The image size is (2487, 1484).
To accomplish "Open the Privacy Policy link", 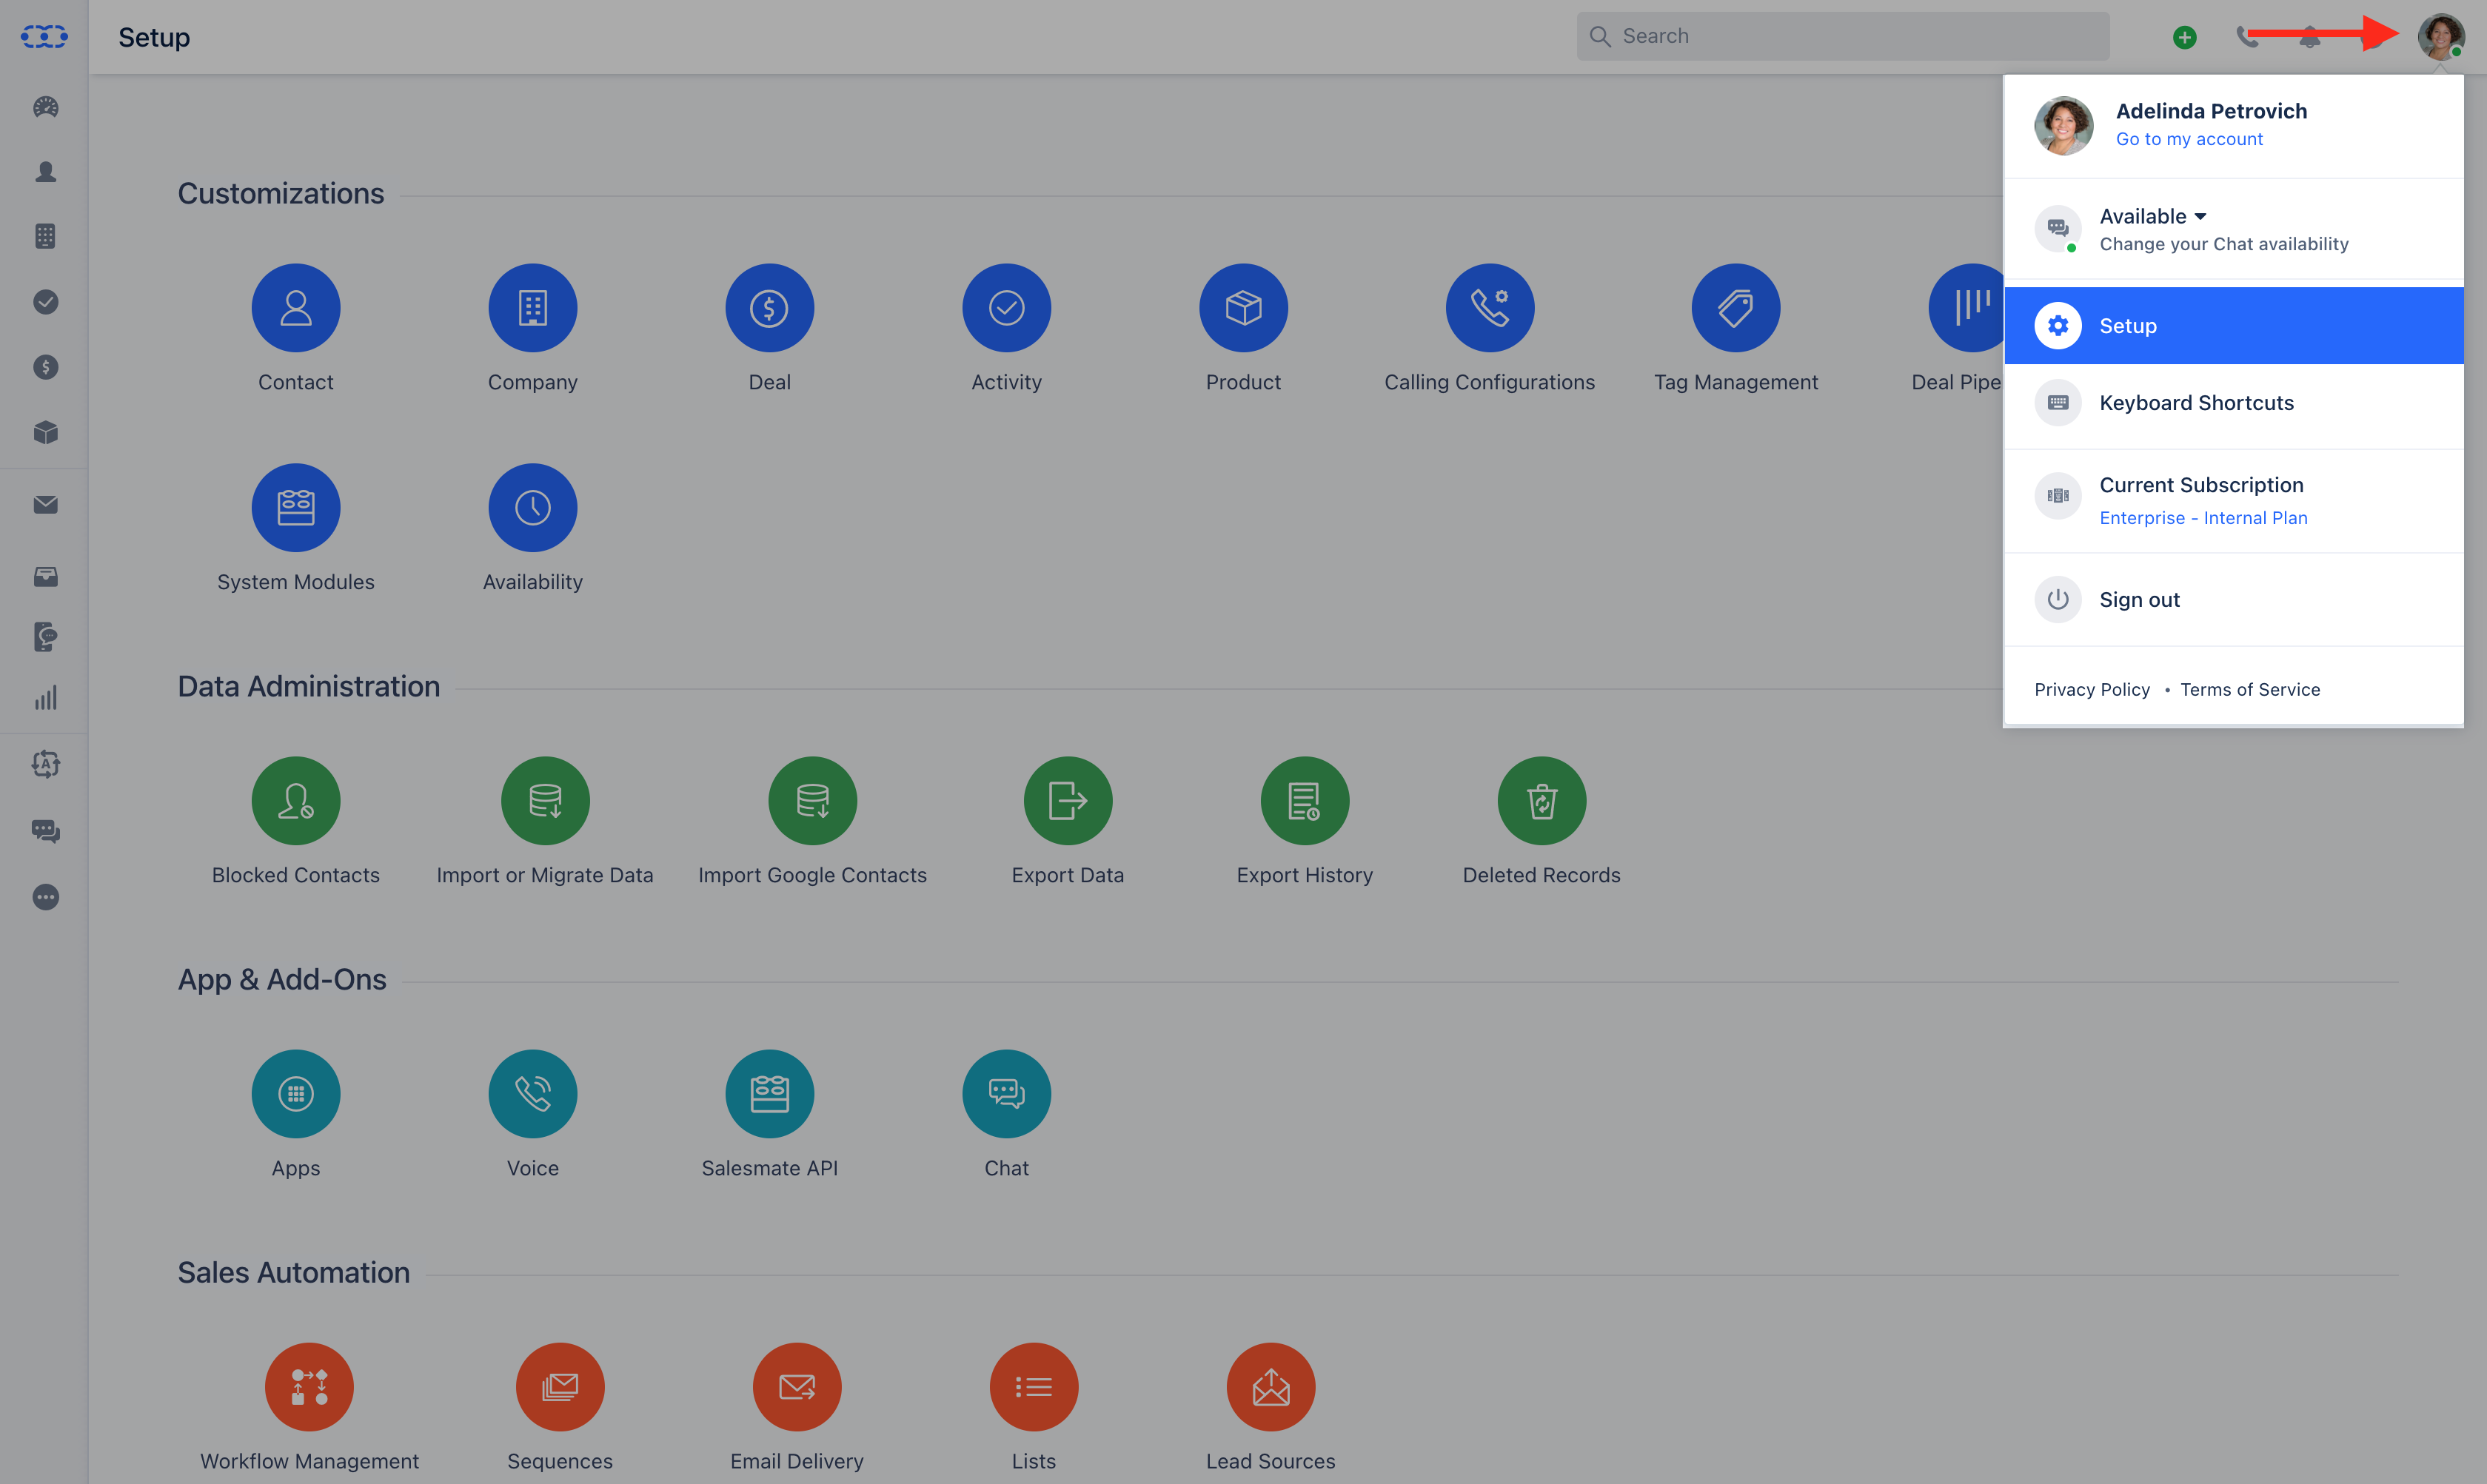I will [2091, 689].
